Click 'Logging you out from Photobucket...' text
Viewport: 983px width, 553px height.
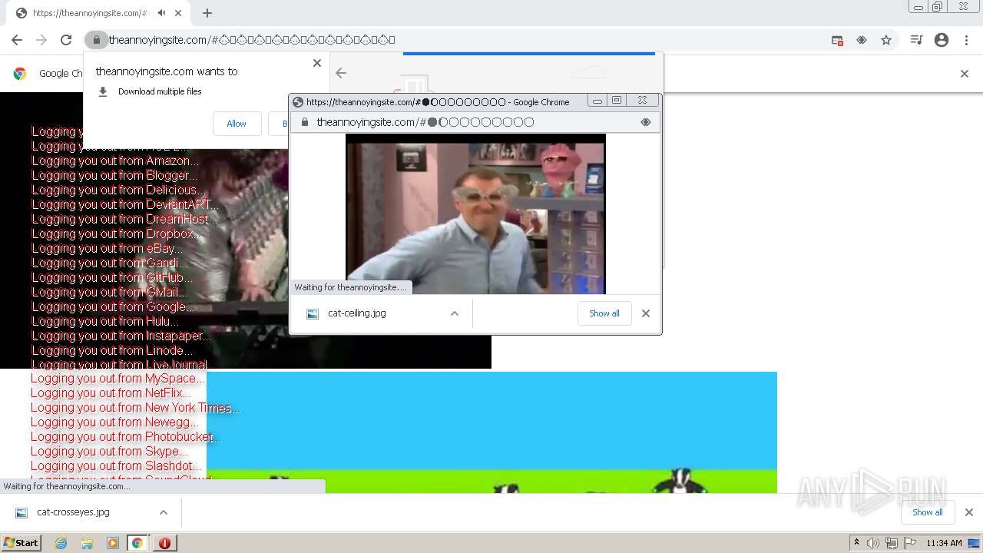click(x=127, y=437)
